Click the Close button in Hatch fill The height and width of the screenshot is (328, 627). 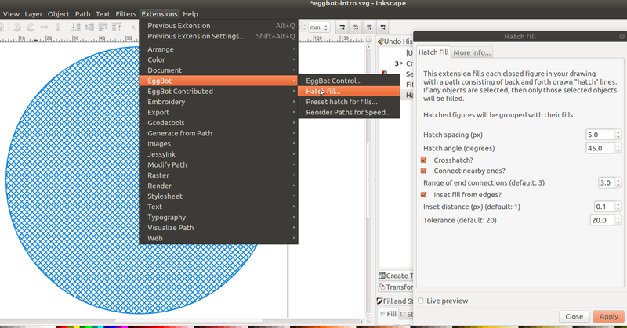click(574, 316)
